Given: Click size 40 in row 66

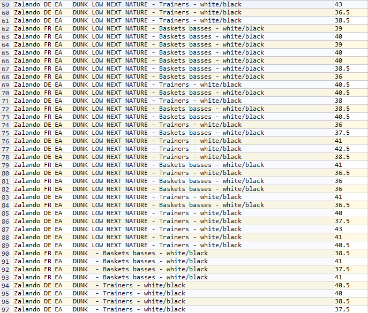Looking at the screenshot, I should coord(351,60).
